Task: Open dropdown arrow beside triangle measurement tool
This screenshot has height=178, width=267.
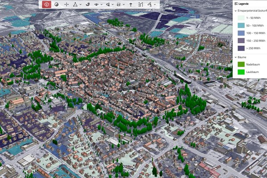Action: point(80,4)
